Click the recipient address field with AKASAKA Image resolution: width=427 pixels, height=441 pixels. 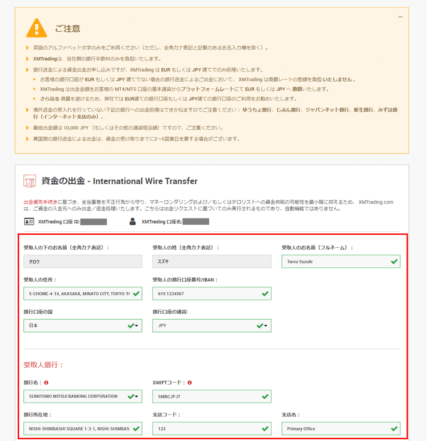click(79, 294)
